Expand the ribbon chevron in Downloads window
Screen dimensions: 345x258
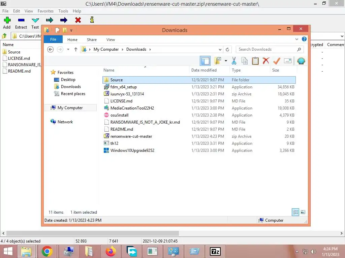pos(296,39)
